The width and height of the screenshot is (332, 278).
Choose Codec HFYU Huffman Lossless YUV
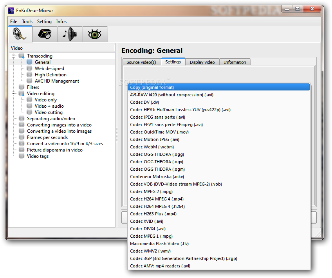[219, 110]
